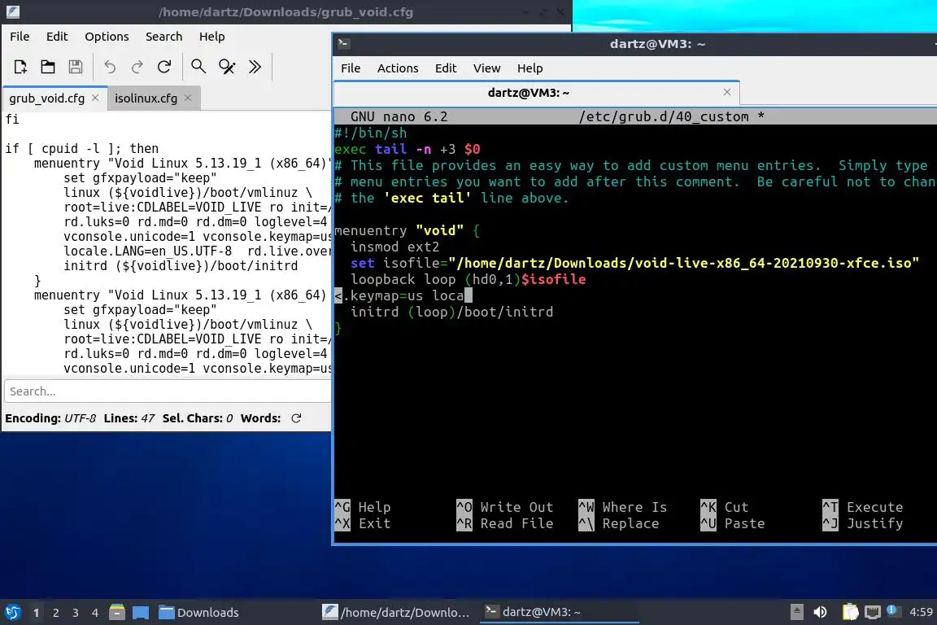The image size is (937, 625).
Task: Open the terminal Edit menu
Action: 445,68
